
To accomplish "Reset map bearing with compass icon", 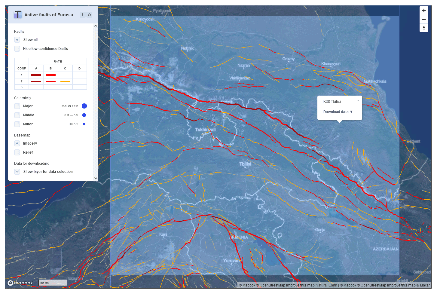I will click(424, 28).
